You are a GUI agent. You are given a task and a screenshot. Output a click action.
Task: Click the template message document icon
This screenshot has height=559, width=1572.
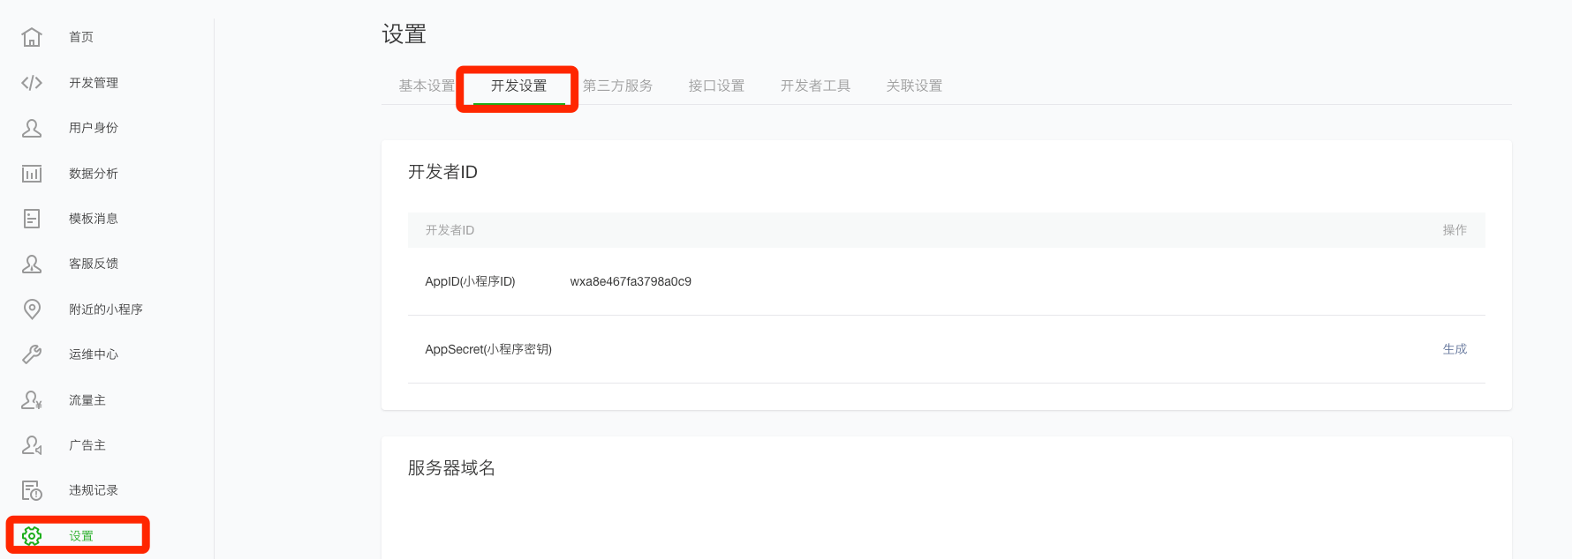tap(32, 219)
